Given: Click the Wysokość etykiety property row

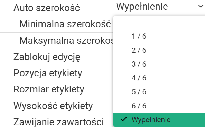Looking at the screenshot, I should (56, 106).
